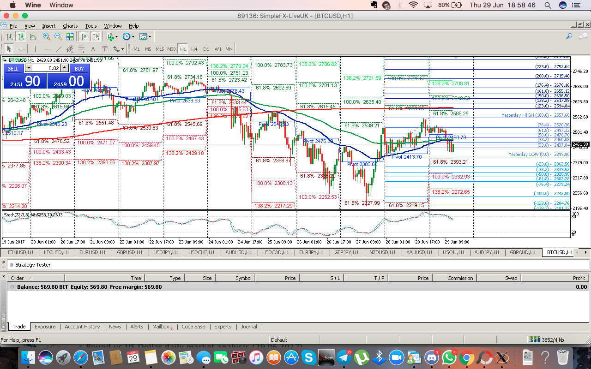The width and height of the screenshot is (591, 369).
Task: Open Google Chrome from the dock
Action: point(467,357)
